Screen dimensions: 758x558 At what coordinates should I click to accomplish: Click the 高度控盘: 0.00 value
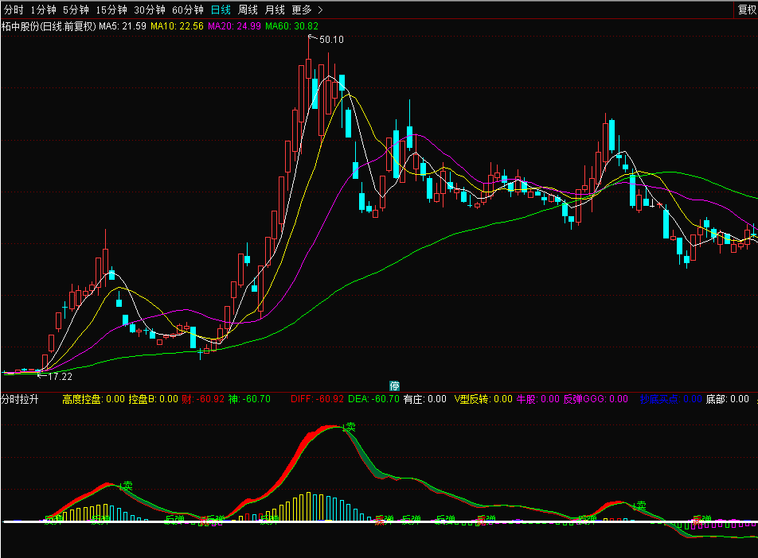(x=94, y=399)
